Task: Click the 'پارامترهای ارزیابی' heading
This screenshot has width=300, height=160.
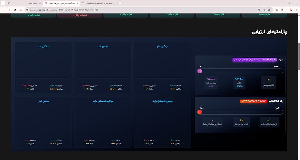Action: pos(269,32)
